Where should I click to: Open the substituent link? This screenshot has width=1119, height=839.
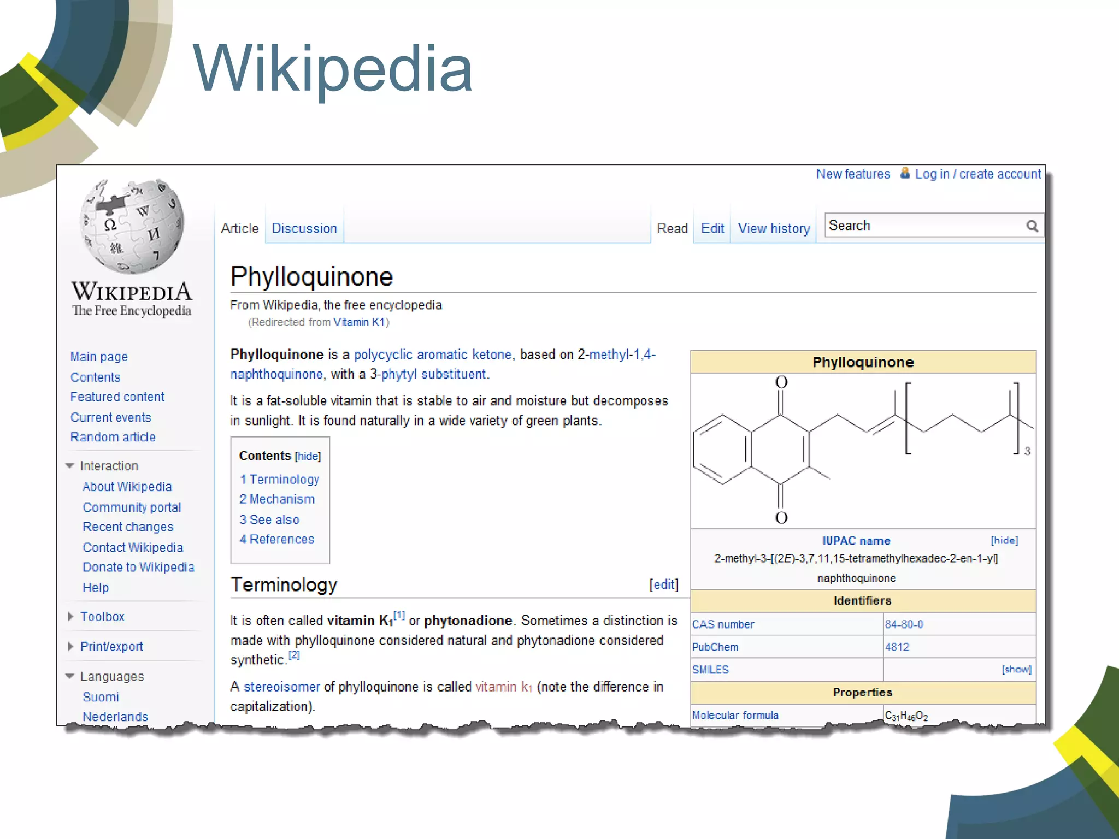point(454,374)
